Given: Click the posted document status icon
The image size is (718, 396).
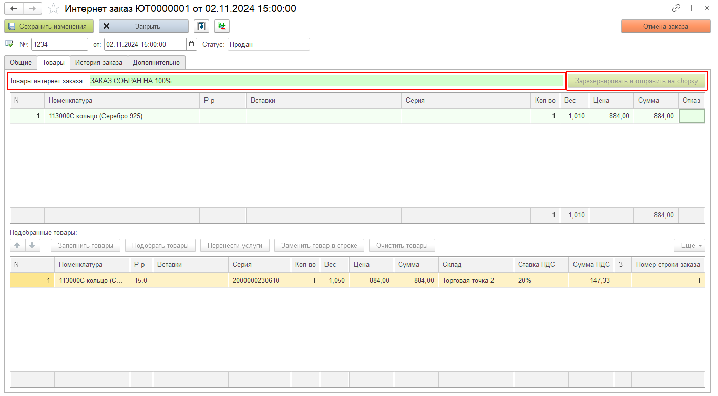Looking at the screenshot, I should point(9,44).
